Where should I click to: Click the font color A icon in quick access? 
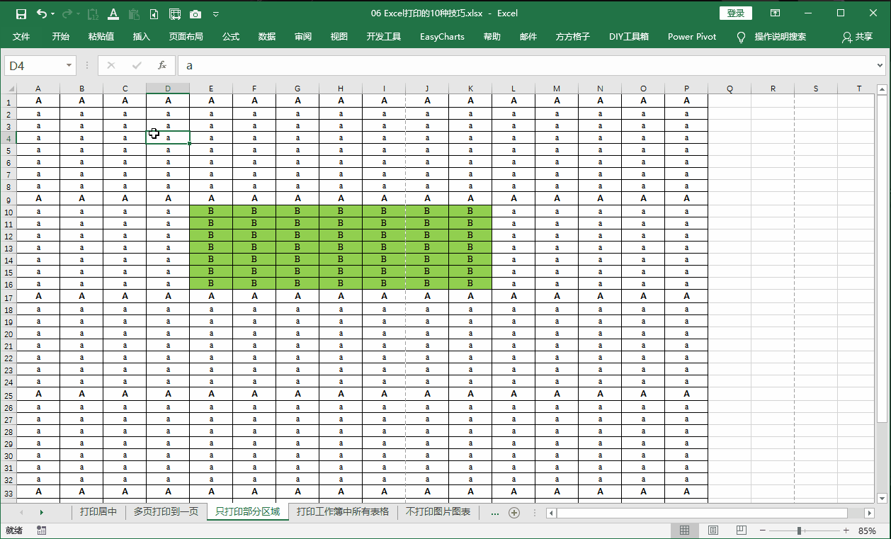(113, 13)
